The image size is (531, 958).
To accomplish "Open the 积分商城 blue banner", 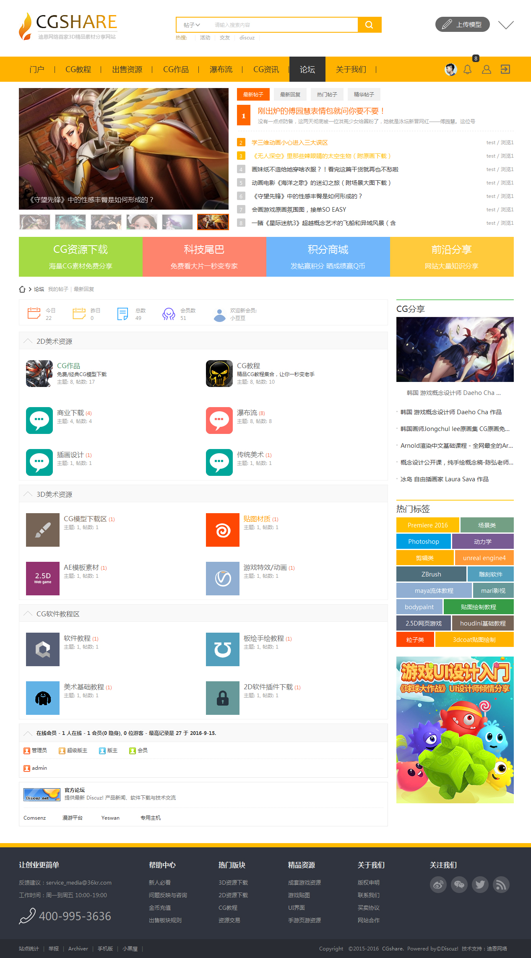I will click(x=328, y=257).
